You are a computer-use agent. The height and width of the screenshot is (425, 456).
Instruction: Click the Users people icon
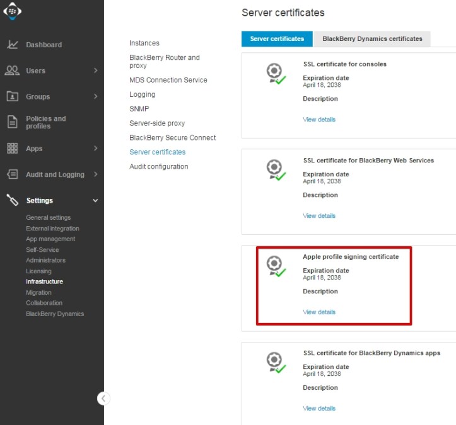tap(13, 71)
